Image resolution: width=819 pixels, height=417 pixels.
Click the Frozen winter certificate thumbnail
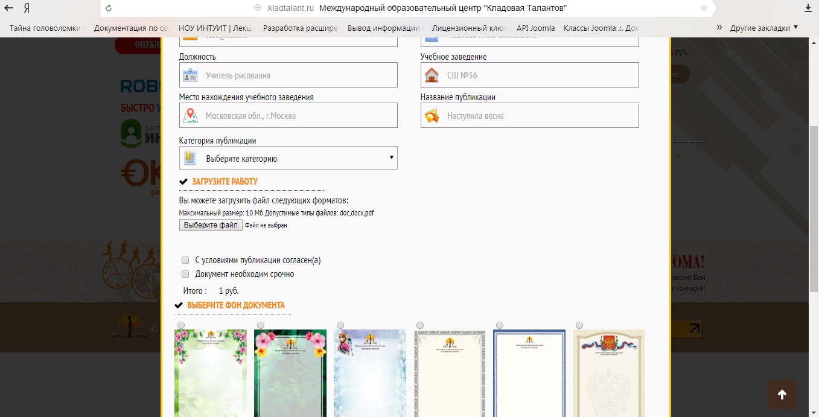click(370, 373)
